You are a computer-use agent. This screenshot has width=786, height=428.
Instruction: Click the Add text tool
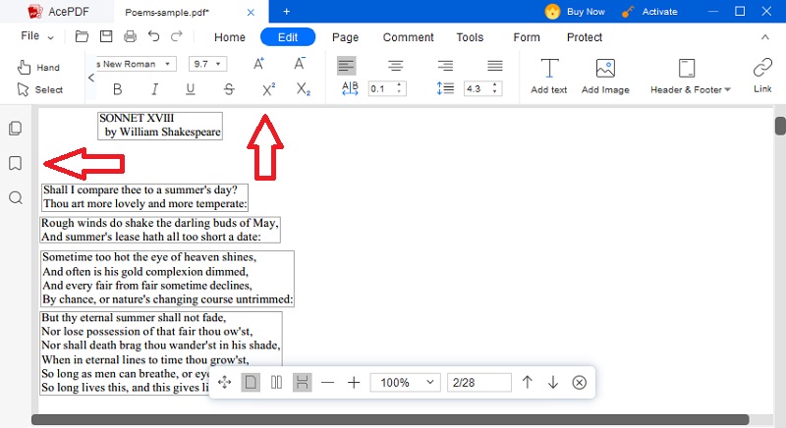tap(549, 76)
